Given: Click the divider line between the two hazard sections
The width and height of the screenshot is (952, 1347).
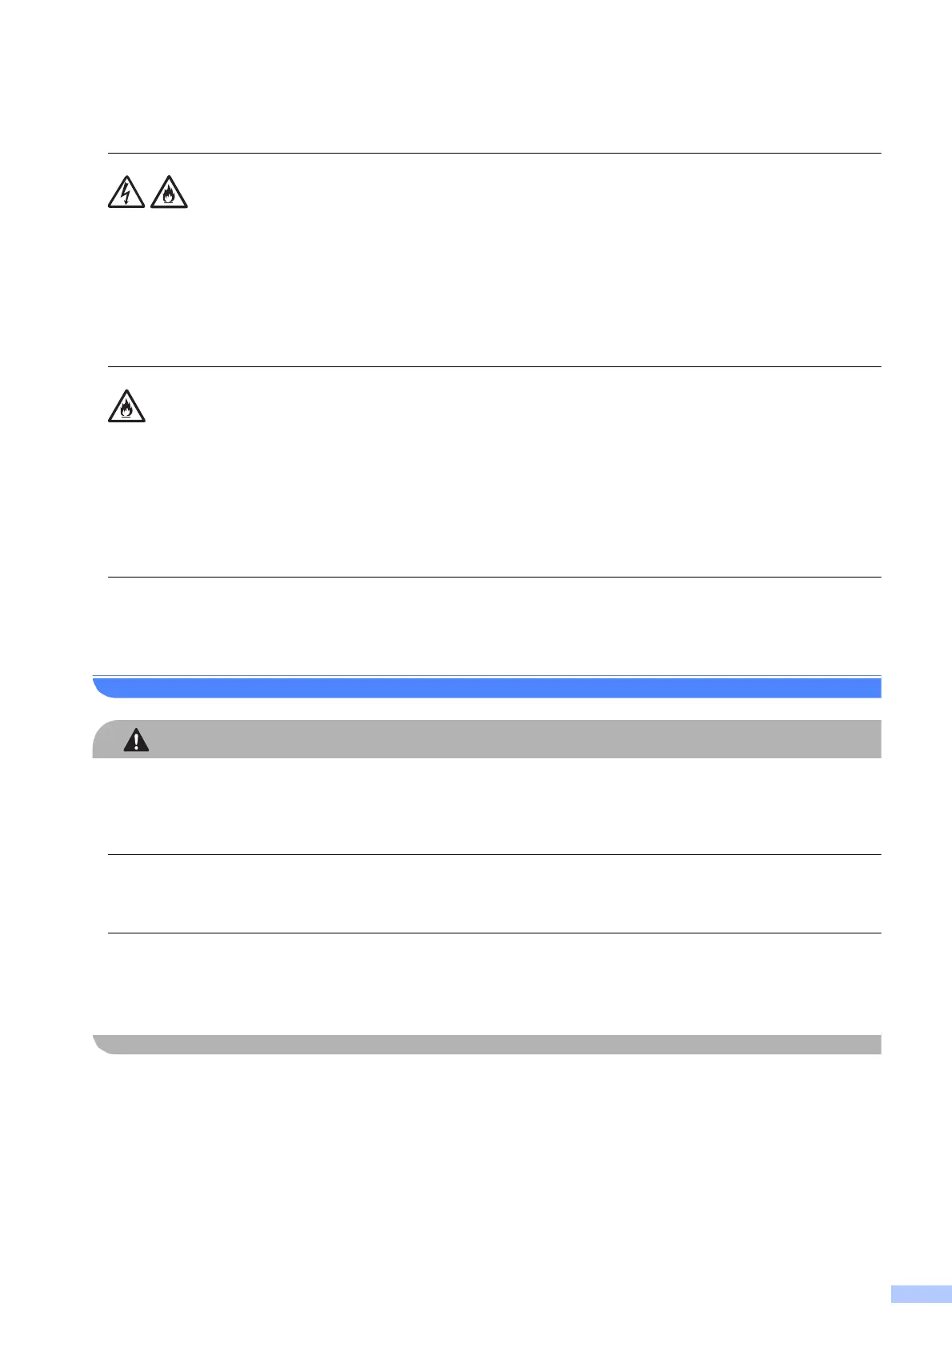Looking at the screenshot, I should click(x=494, y=367).
